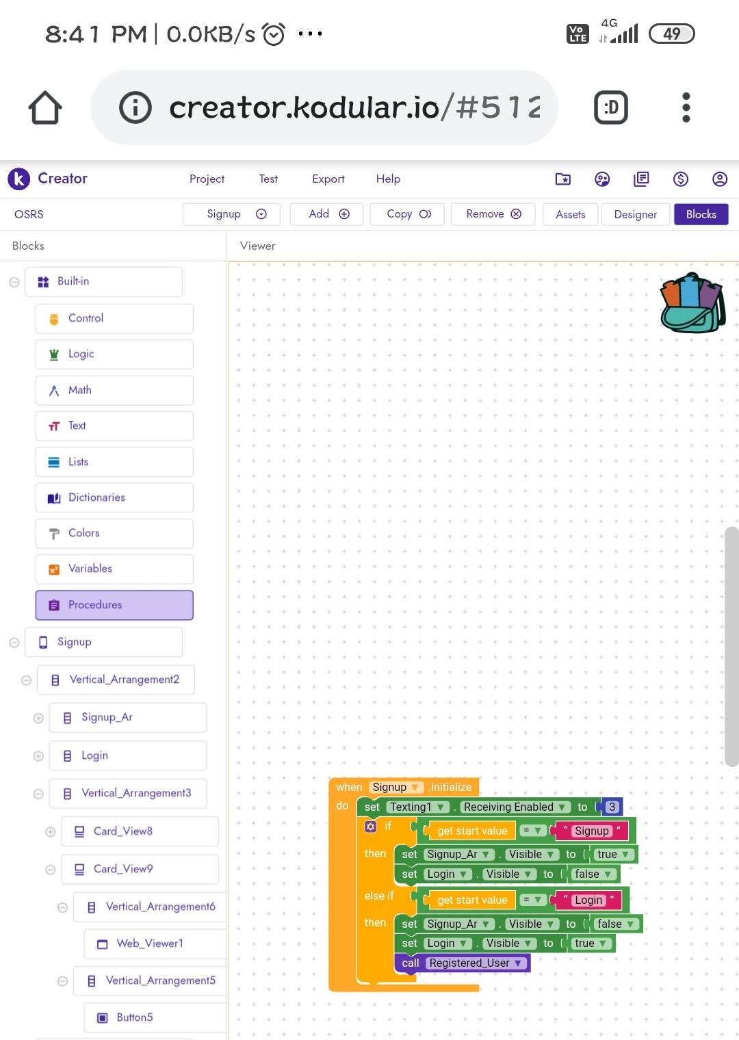Open the browser three-dot menu
Screen dimensions: 739x1040
(686, 107)
